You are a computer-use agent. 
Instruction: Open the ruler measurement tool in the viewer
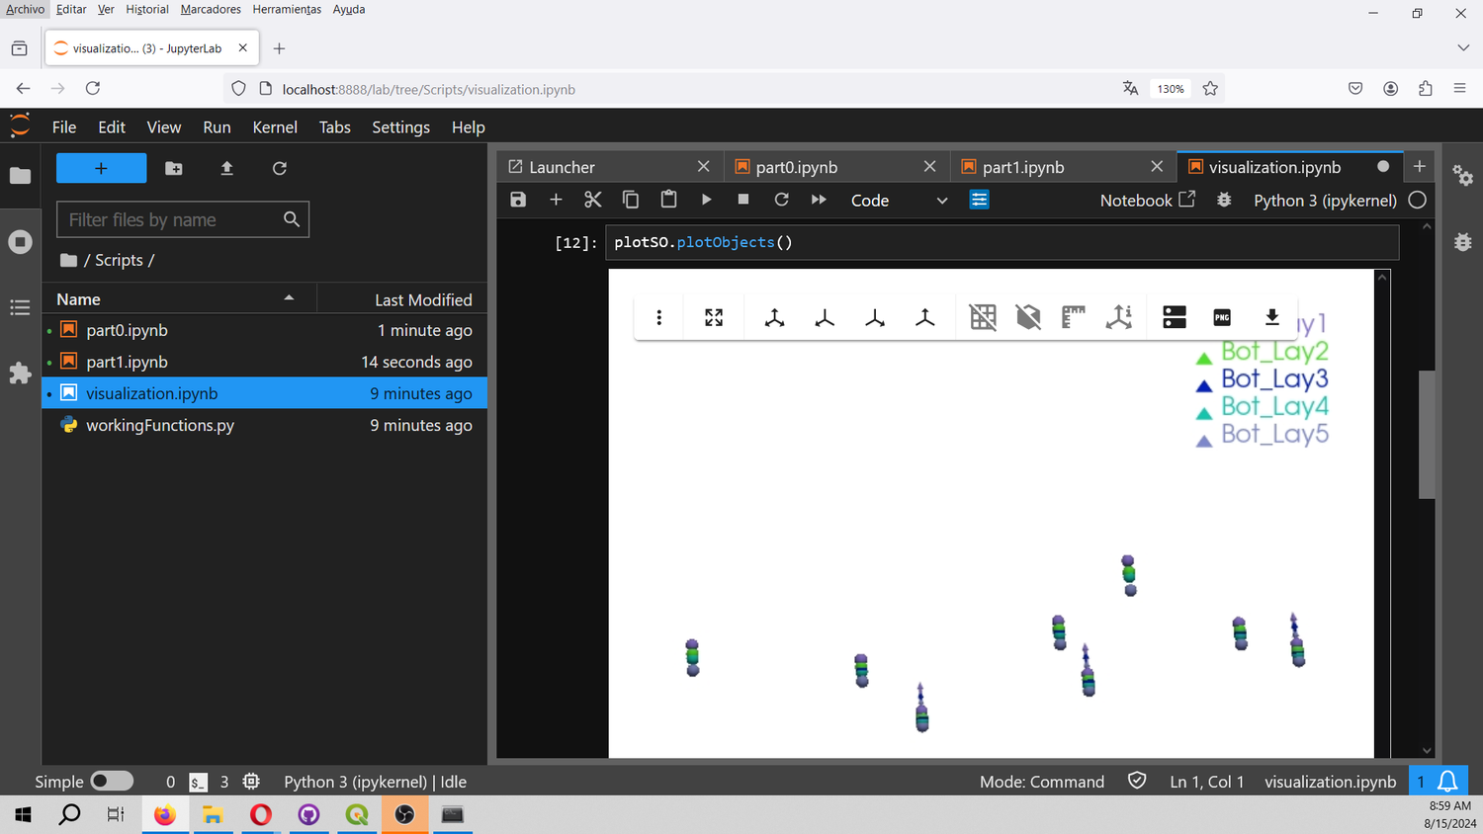pos(1073,317)
